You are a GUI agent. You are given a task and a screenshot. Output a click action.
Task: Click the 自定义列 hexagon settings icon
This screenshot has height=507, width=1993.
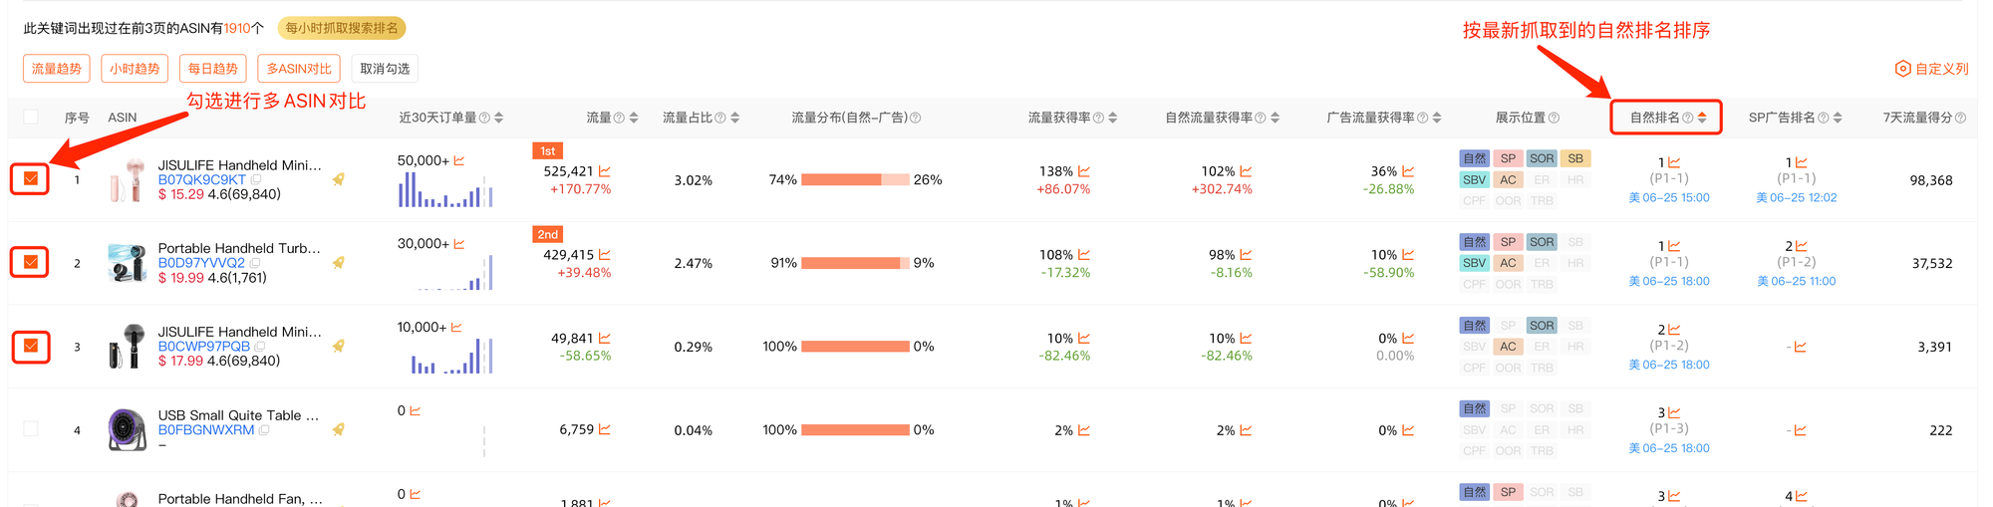[x=1902, y=69]
